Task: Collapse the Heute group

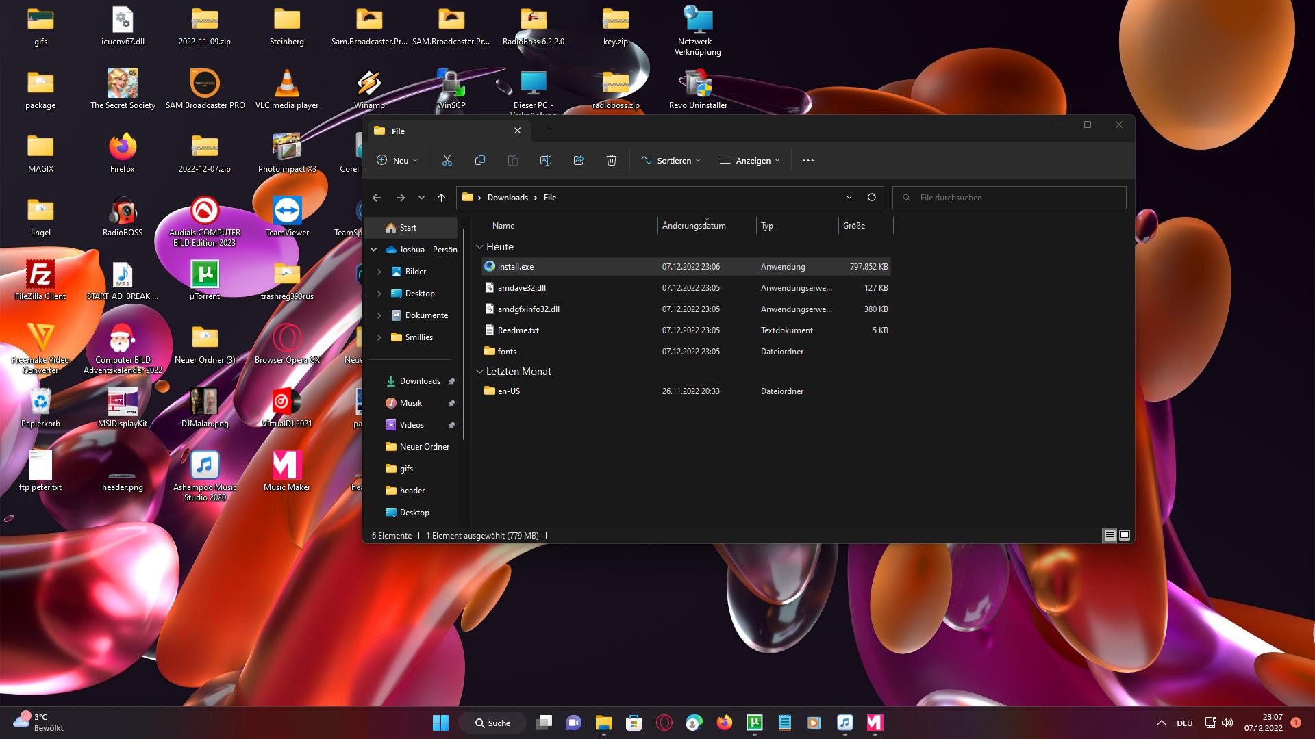Action: (479, 247)
